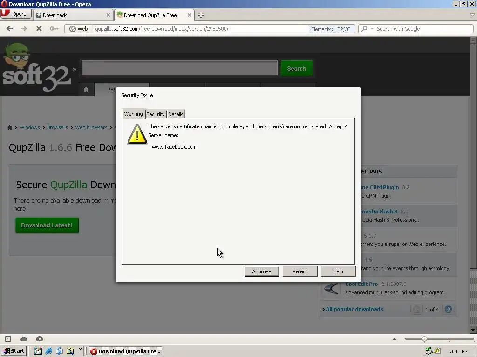Click the first quick launch notepad icon
The image size is (477, 357).
coord(38,351)
